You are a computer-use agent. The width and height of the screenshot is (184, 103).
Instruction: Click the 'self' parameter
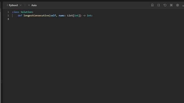click(x=53, y=15)
